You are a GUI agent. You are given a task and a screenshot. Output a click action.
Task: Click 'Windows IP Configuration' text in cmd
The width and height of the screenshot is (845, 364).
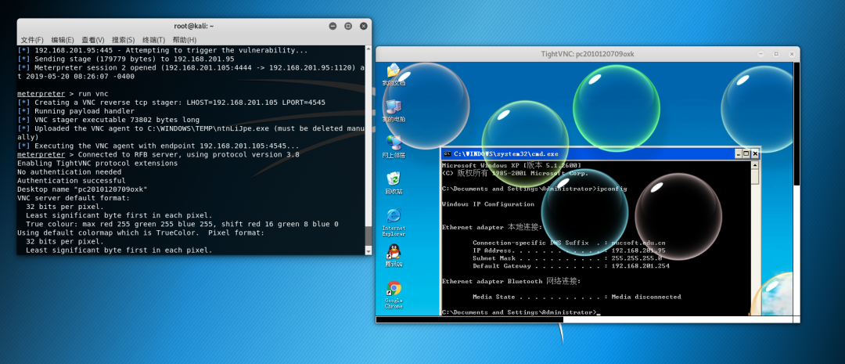[487, 204]
